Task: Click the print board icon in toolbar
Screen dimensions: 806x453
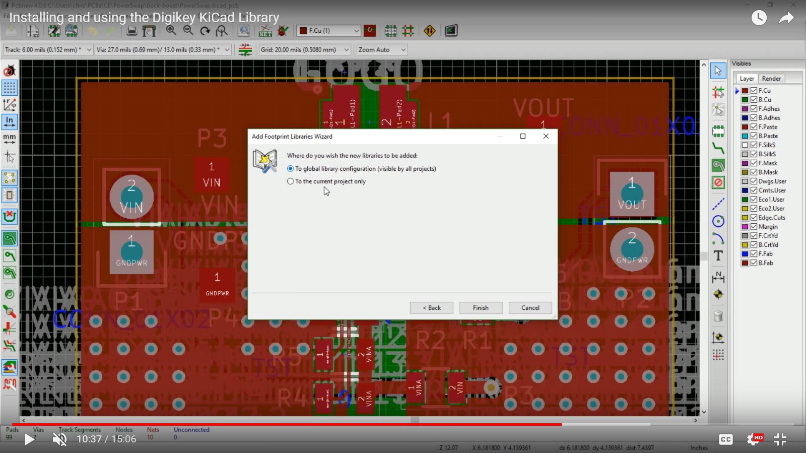Action: [132, 31]
